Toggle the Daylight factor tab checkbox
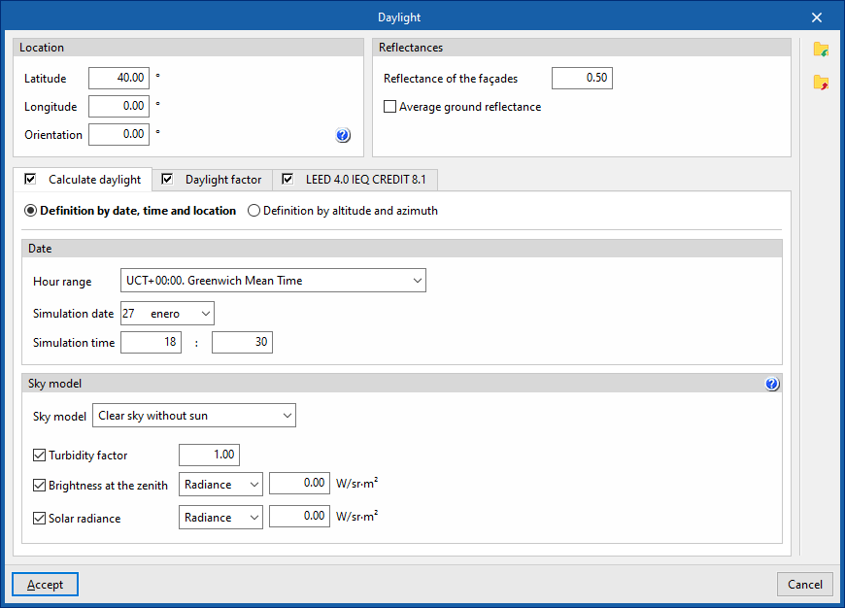This screenshot has height=608, width=845. [167, 179]
